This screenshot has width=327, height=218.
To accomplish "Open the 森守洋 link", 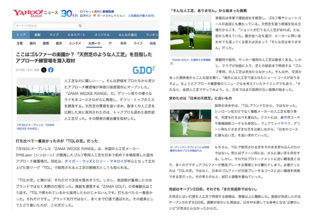I will [285, 117].
